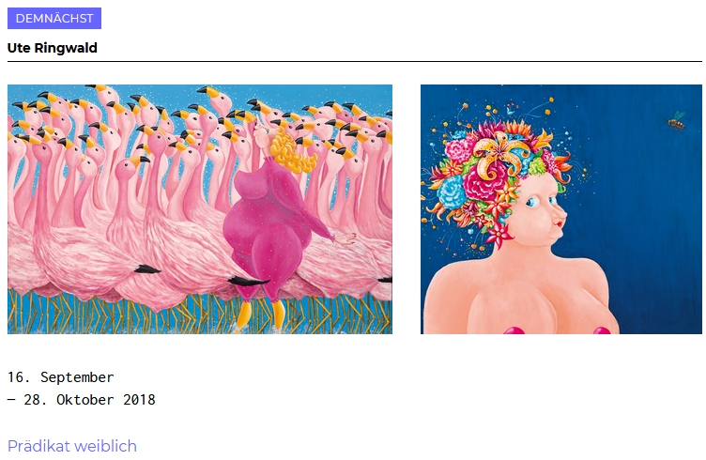Click the bee in the blue painting

[676, 120]
